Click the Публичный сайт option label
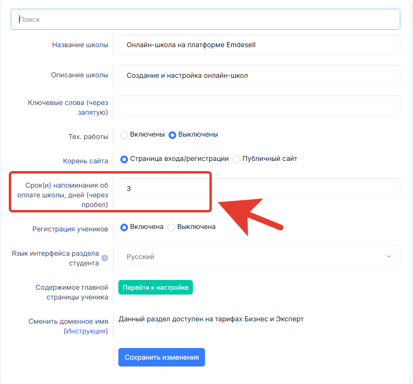This screenshot has width=413, height=384. click(x=270, y=158)
